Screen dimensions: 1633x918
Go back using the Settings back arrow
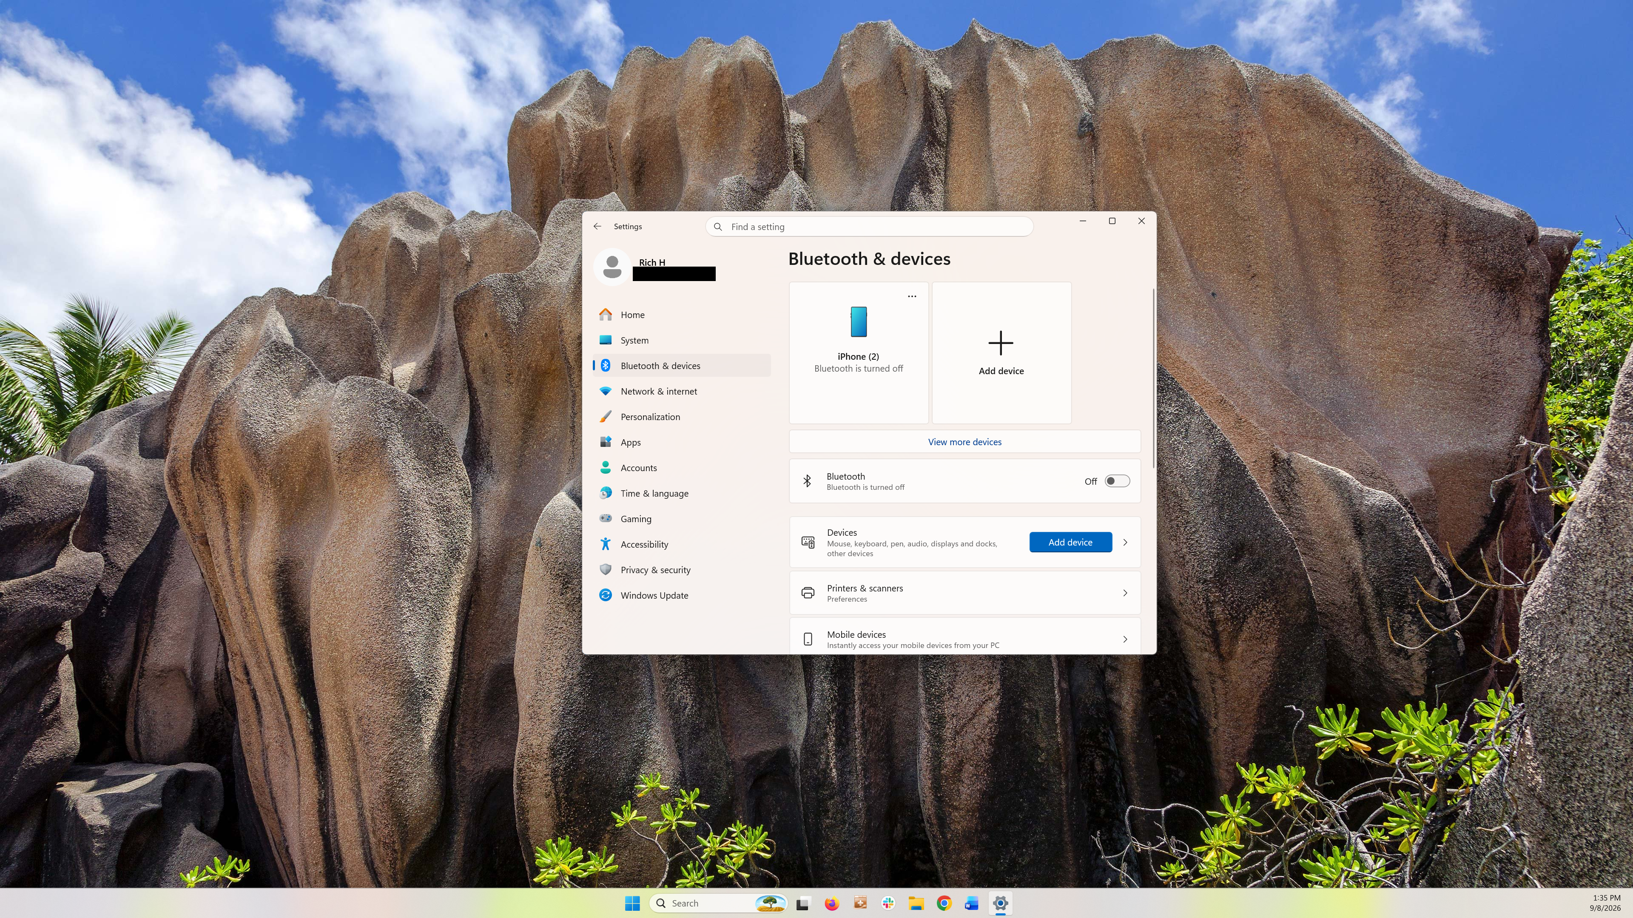597,226
